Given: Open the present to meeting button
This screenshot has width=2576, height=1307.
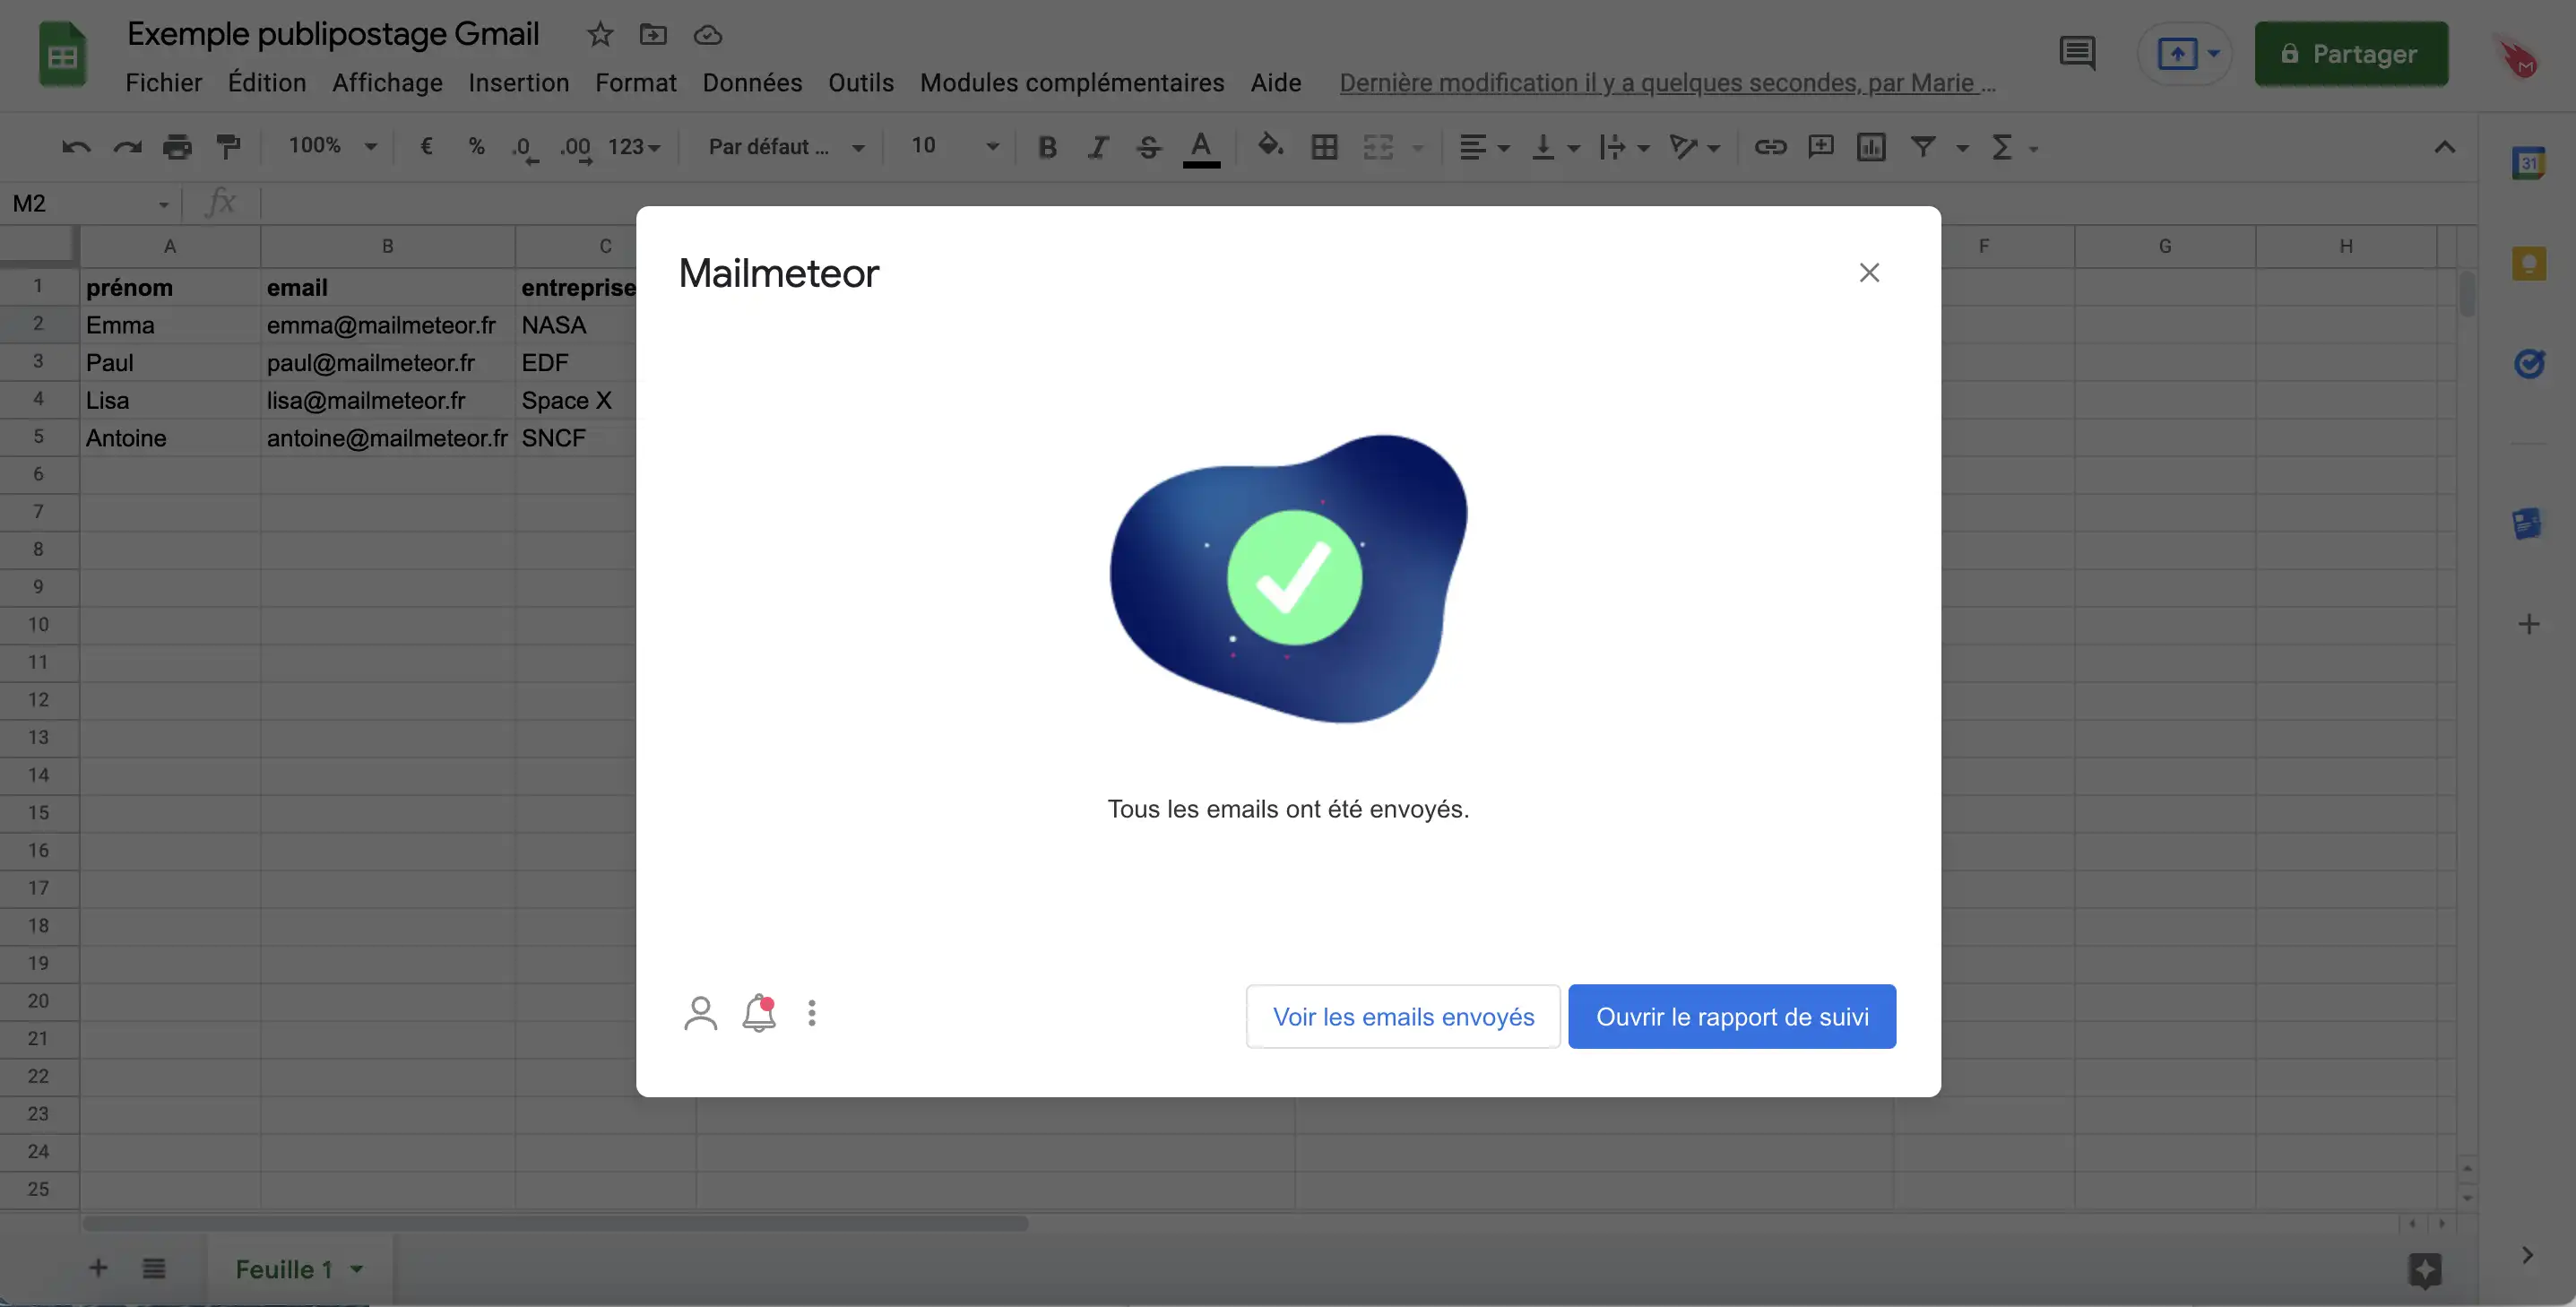Looking at the screenshot, I should click(2187, 54).
